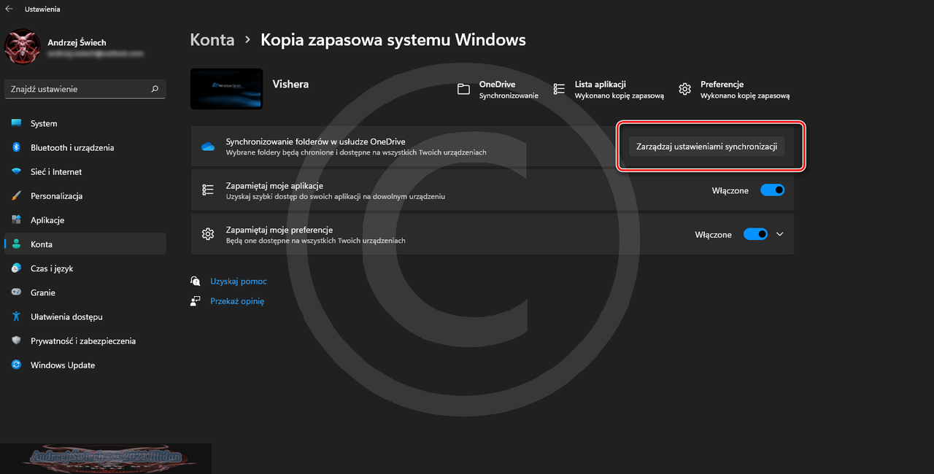Select Konta in the sidebar
The image size is (934, 474).
85,244
